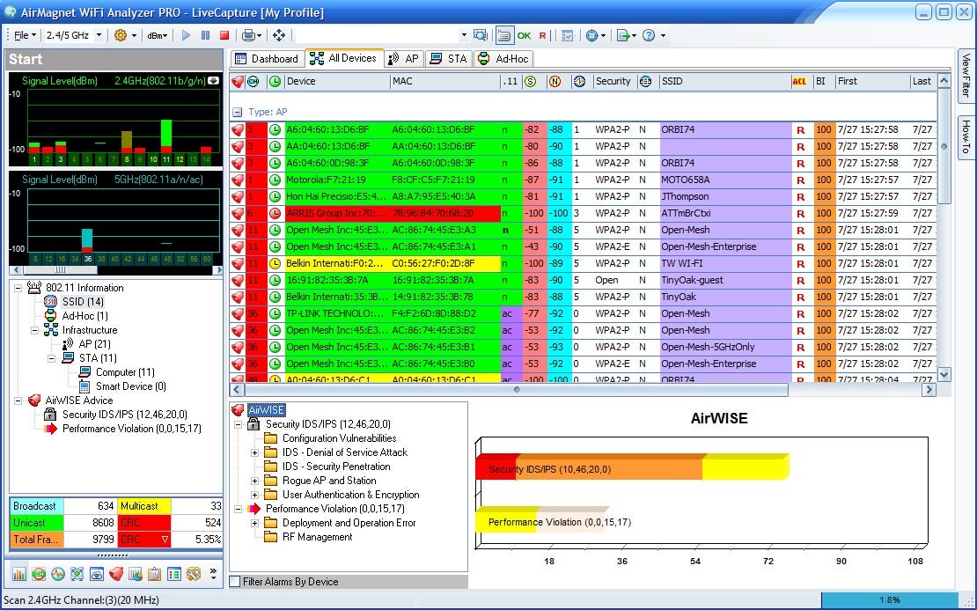Image resolution: width=977 pixels, height=610 pixels.
Task: Expand Deployment and Operation Error folder
Action: point(255,524)
